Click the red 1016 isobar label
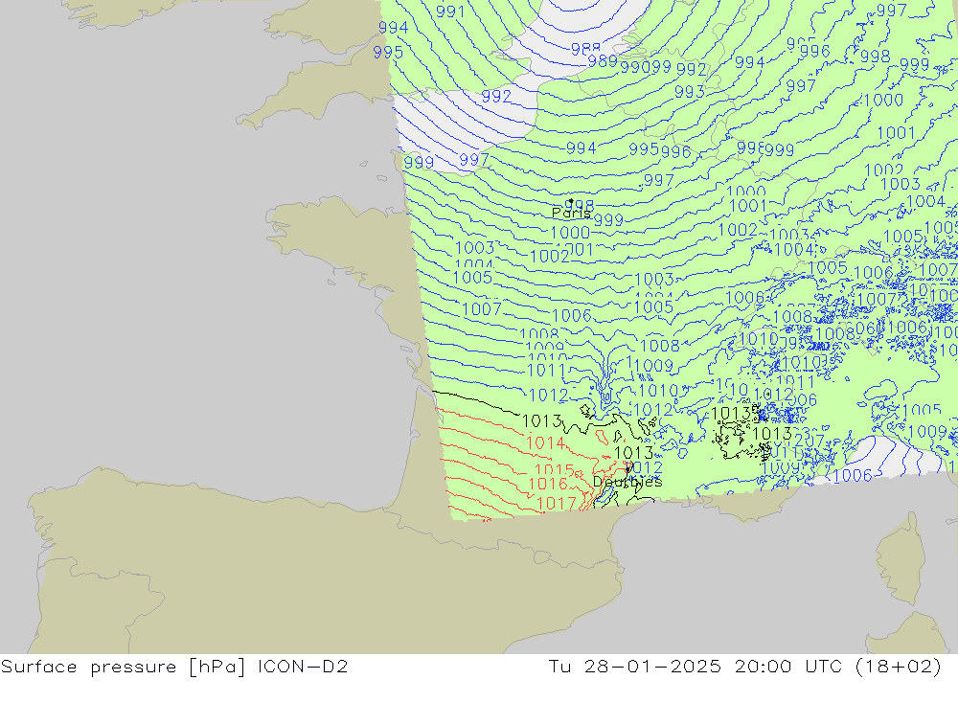Screen dimensions: 958x702 pyautogui.click(x=548, y=484)
